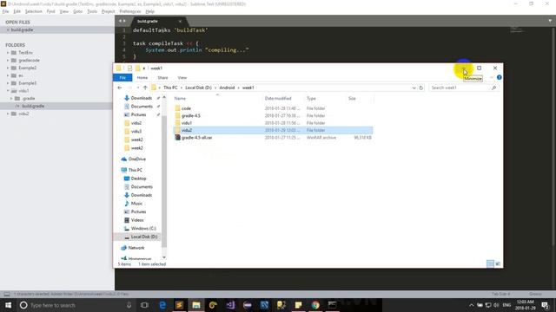Open gradle-4.5-all.rar archive file
This screenshot has height=312, width=556.
coord(197,138)
